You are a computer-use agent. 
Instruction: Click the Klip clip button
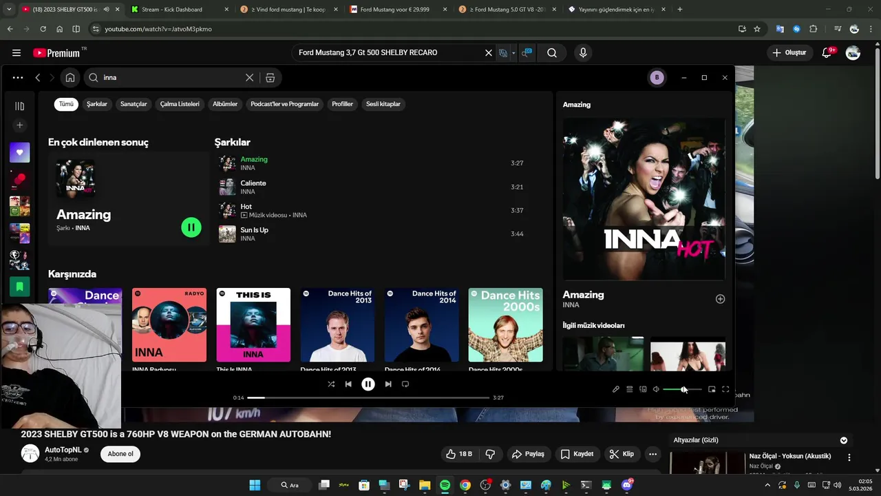(622, 454)
